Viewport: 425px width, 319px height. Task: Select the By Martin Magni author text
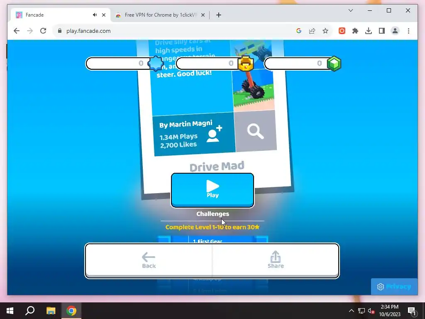(186, 125)
